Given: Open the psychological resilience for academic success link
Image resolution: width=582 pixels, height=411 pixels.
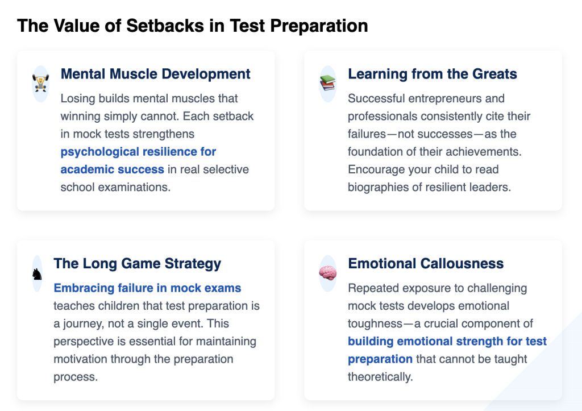Looking at the screenshot, I should (138, 160).
